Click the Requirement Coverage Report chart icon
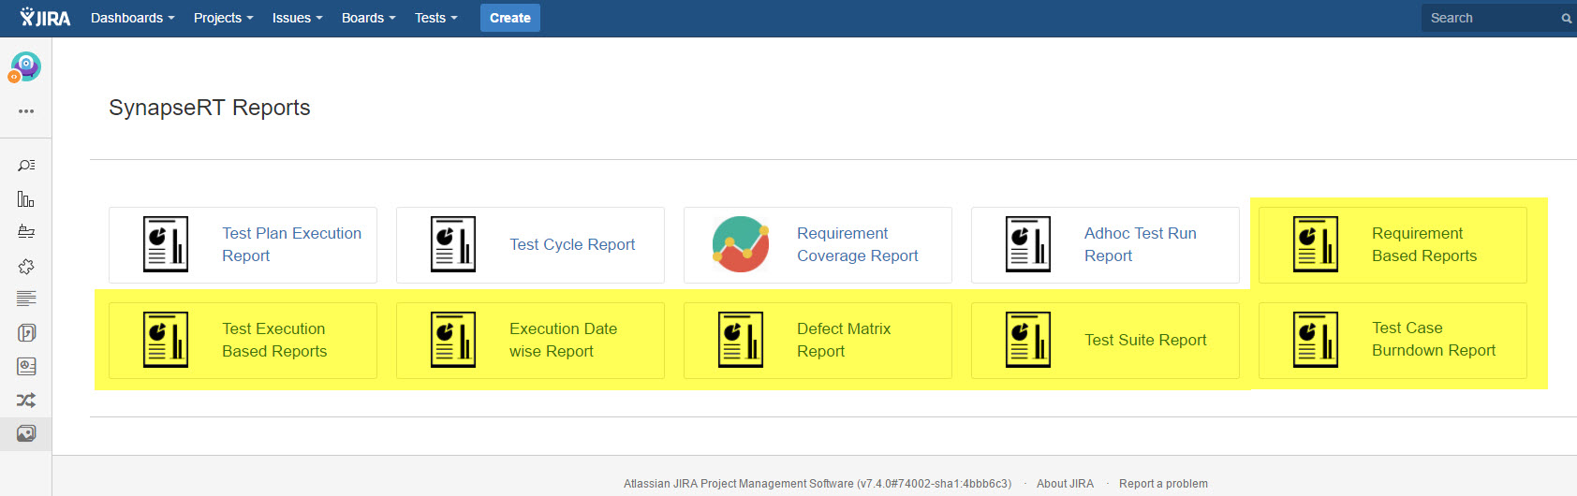Viewport: 1577px width, 496px height. (740, 245)
